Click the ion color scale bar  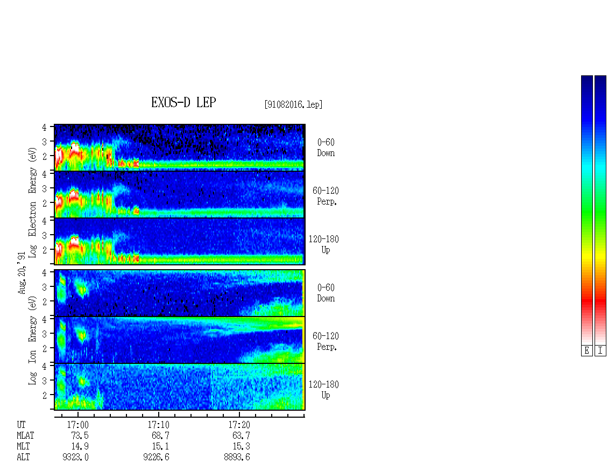click(600, 210)
